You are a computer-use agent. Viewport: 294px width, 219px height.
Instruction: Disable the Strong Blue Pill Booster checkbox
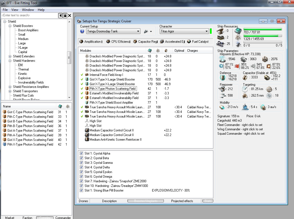coord(82,190)
